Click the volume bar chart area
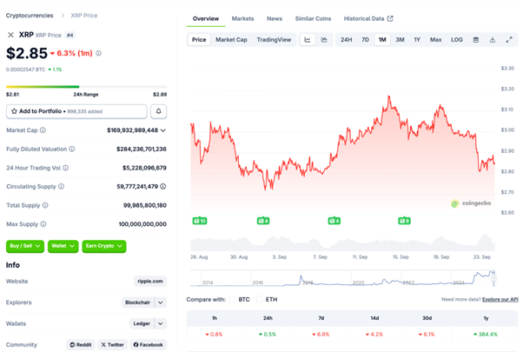 [342, 242]
